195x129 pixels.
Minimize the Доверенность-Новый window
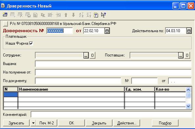point(176,6)
